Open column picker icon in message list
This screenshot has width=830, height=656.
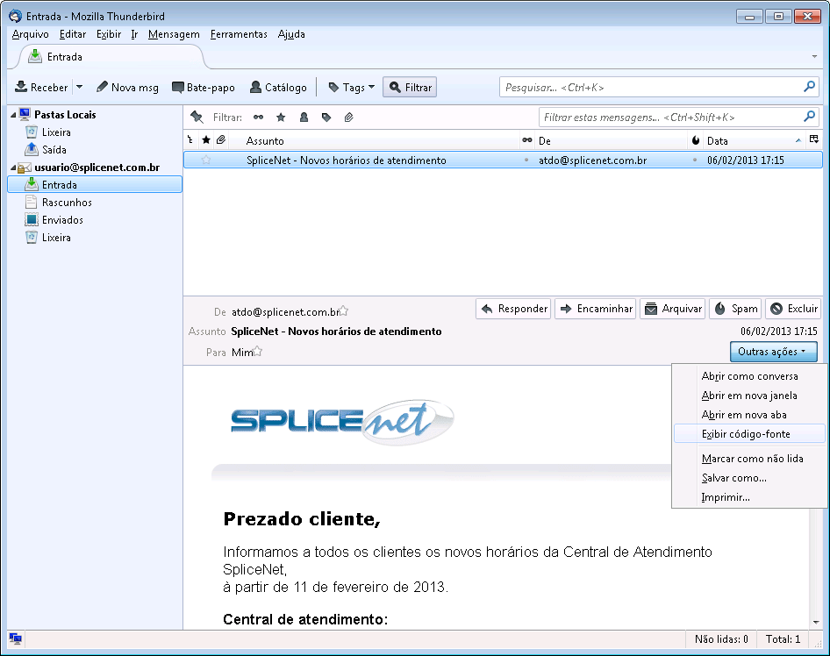814,139
